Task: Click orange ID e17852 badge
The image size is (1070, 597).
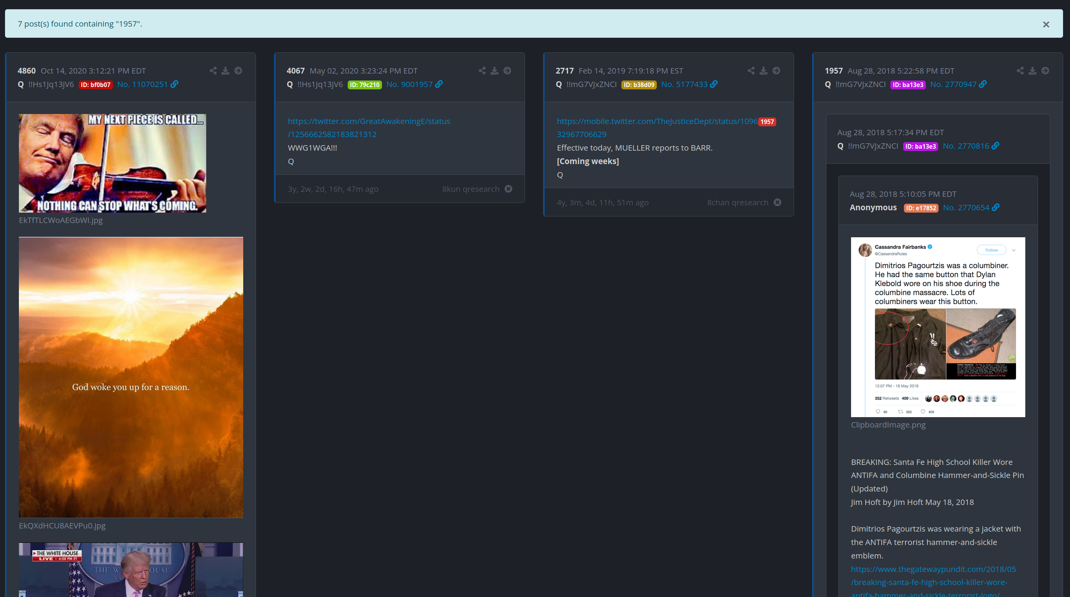Action: click(x=921, y=208)
